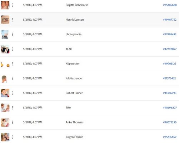This screenshot has width=179, height=143.
Task: Select the Henrik Larsson image thumbnail
Action: (5, 20)
